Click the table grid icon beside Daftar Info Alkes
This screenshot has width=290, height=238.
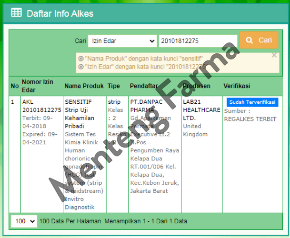16,12
